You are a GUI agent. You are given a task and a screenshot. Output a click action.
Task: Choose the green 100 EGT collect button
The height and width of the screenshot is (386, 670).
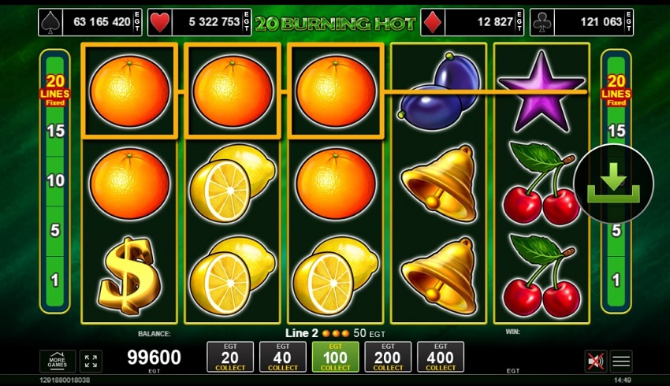coord(336,357)
